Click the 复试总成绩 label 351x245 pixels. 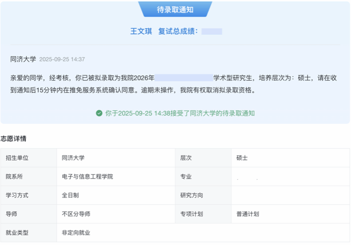pos(178,31)
